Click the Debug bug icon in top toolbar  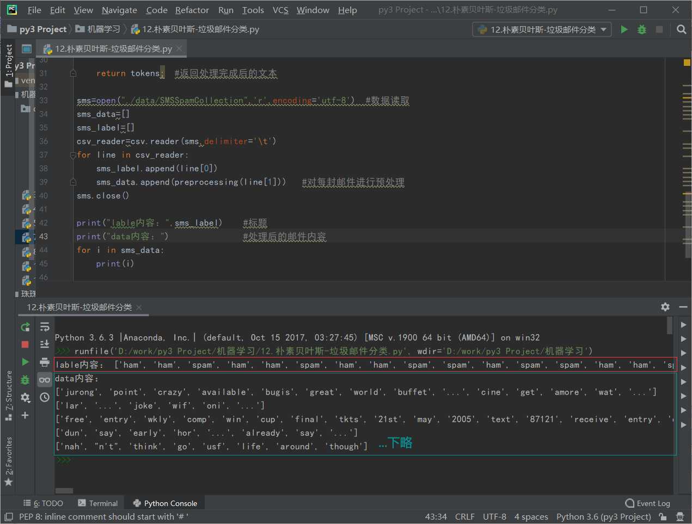(x=642, y=29)
